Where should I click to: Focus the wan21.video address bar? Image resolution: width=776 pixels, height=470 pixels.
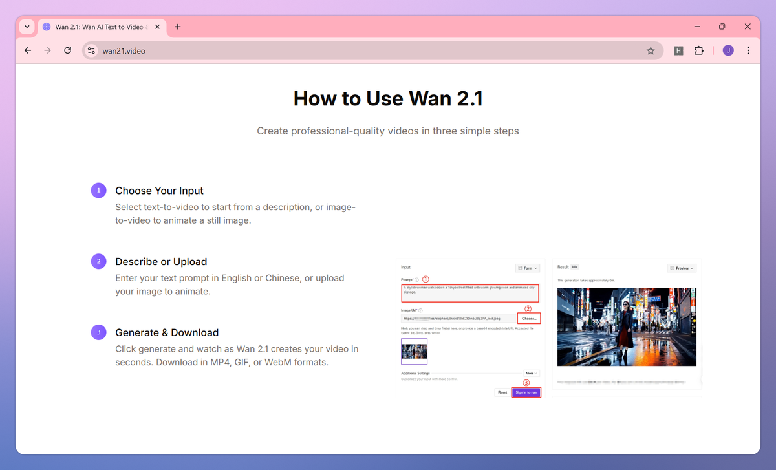372,50
